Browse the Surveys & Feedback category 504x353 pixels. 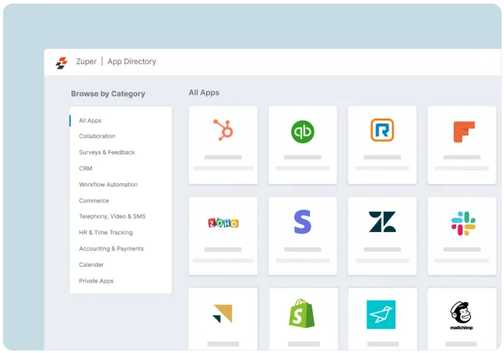coord(106,153)
